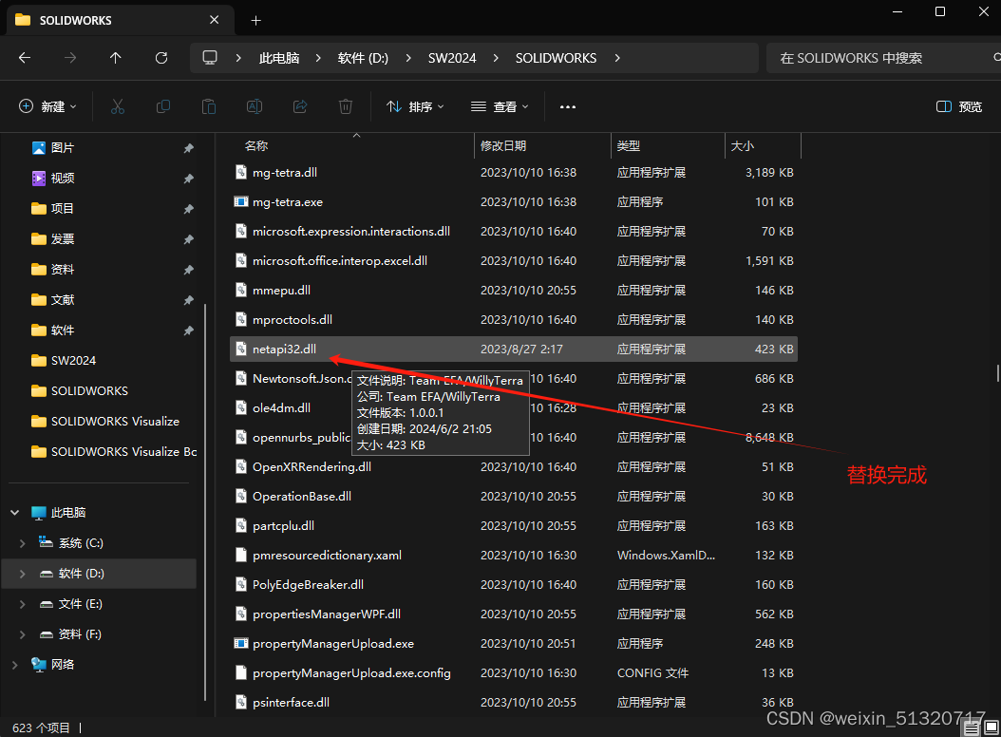1001x737 pixels.
Task: Open the 排序 sort dropdown
Action: [x=415, y=106]
